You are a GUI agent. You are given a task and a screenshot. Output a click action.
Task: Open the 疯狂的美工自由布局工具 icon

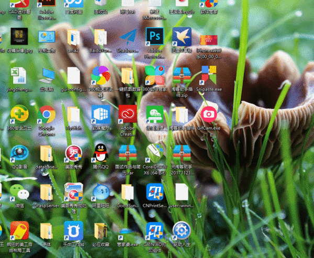[19, 231]
